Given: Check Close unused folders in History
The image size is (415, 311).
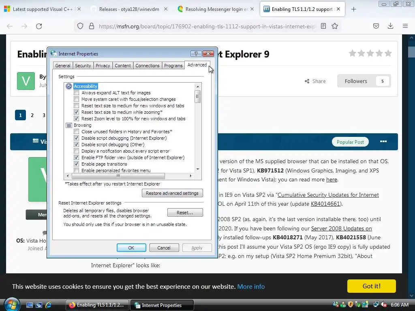Looking at the screenshot, I should point(77,132).
